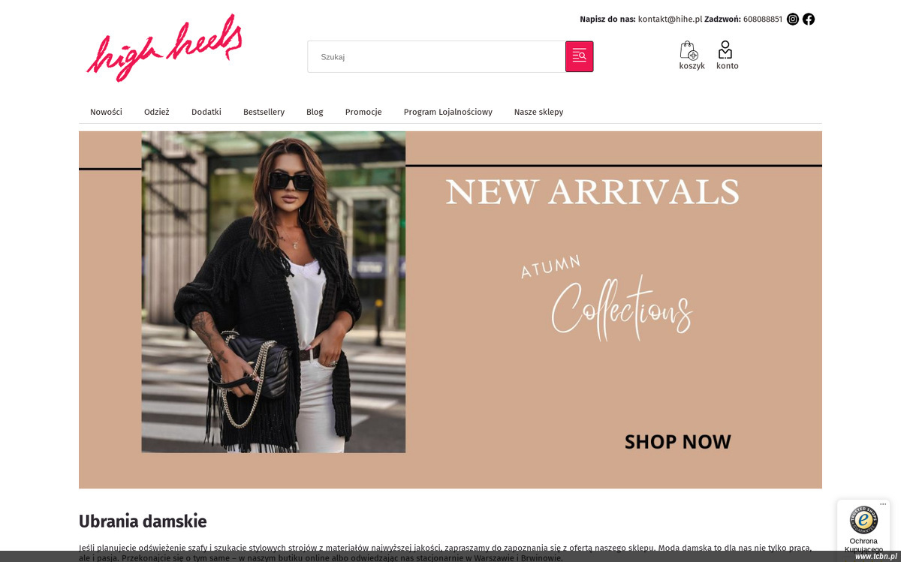The height and width of the screenshot is (562, 901).
Task: Go to Bestsellery section
Action: (264, 112)
